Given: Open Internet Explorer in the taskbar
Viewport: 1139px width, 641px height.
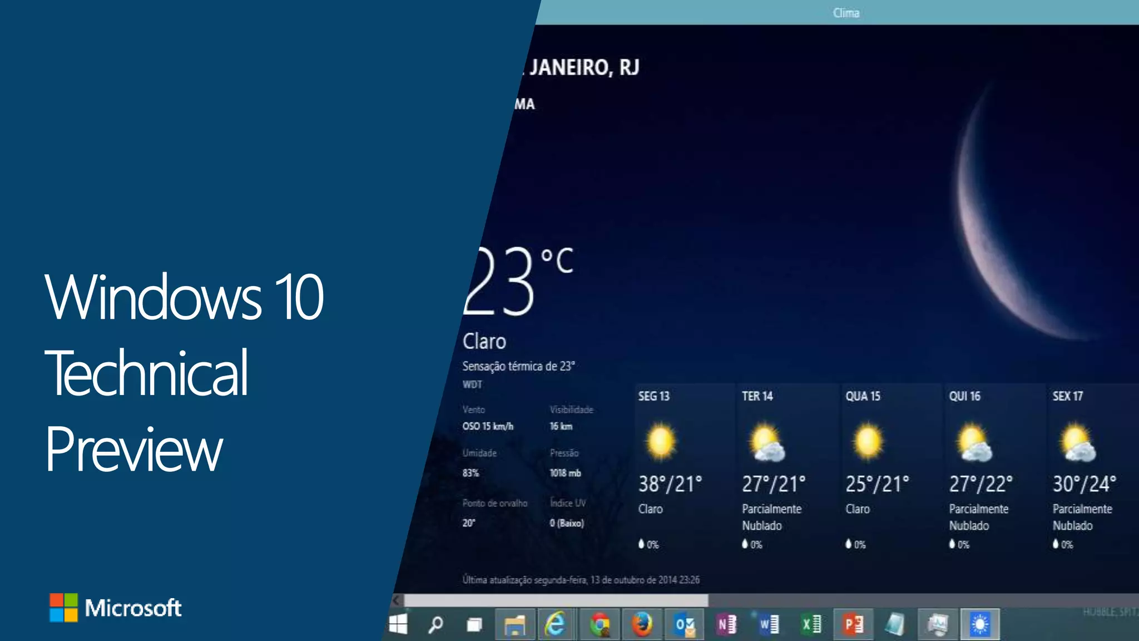Looking at the screenshot, I should coord(555,624).
